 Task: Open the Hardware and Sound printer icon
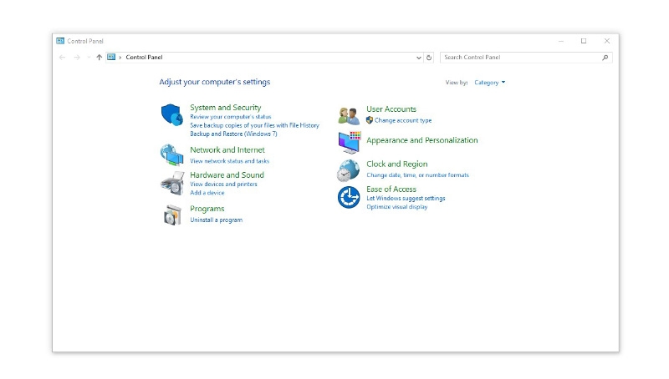(172, 183)
